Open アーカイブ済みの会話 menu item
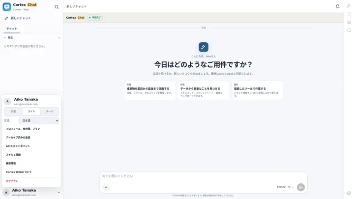Screen dimensions: 354x199 [x=31, y=138]
